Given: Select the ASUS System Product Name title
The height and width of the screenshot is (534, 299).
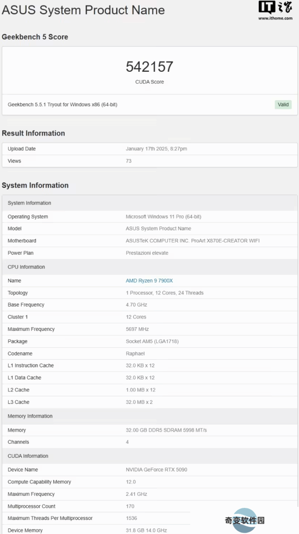Looking at the screenshot, I should pyautogui.click(x=83, y=10).
